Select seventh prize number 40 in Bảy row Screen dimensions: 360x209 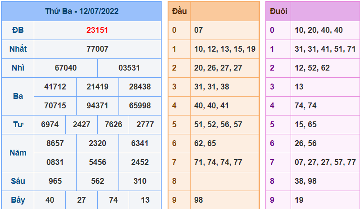point(50,200)
